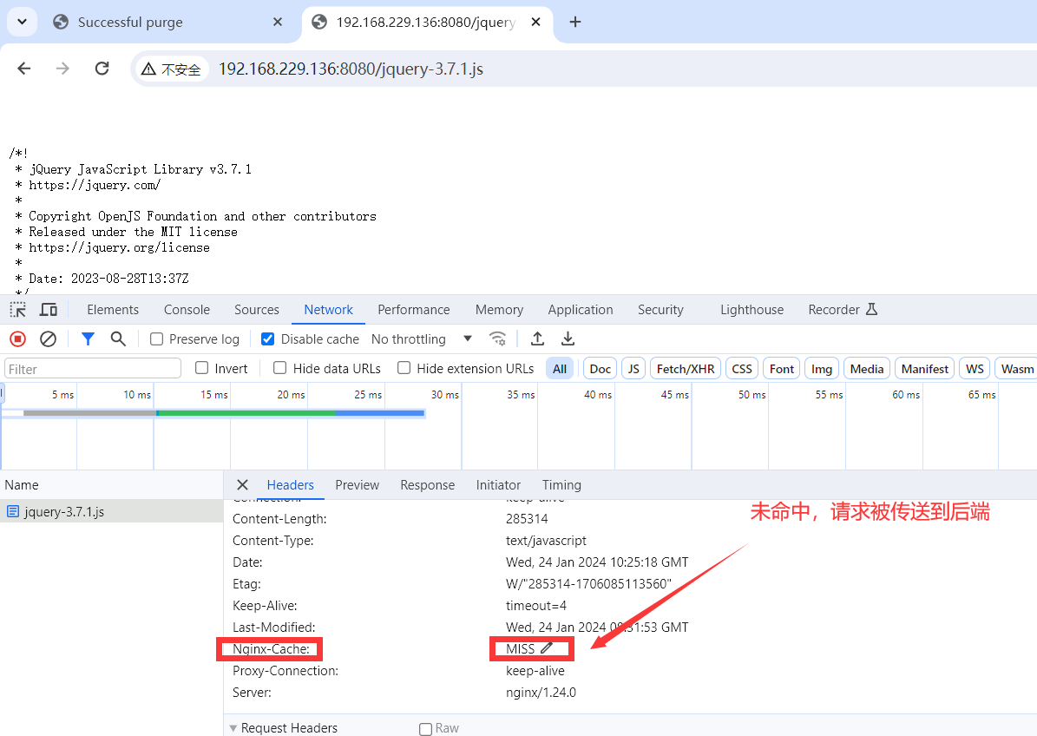Filter requests by Img type
This screenshot has height=736, width=1037.
[822, 369]
